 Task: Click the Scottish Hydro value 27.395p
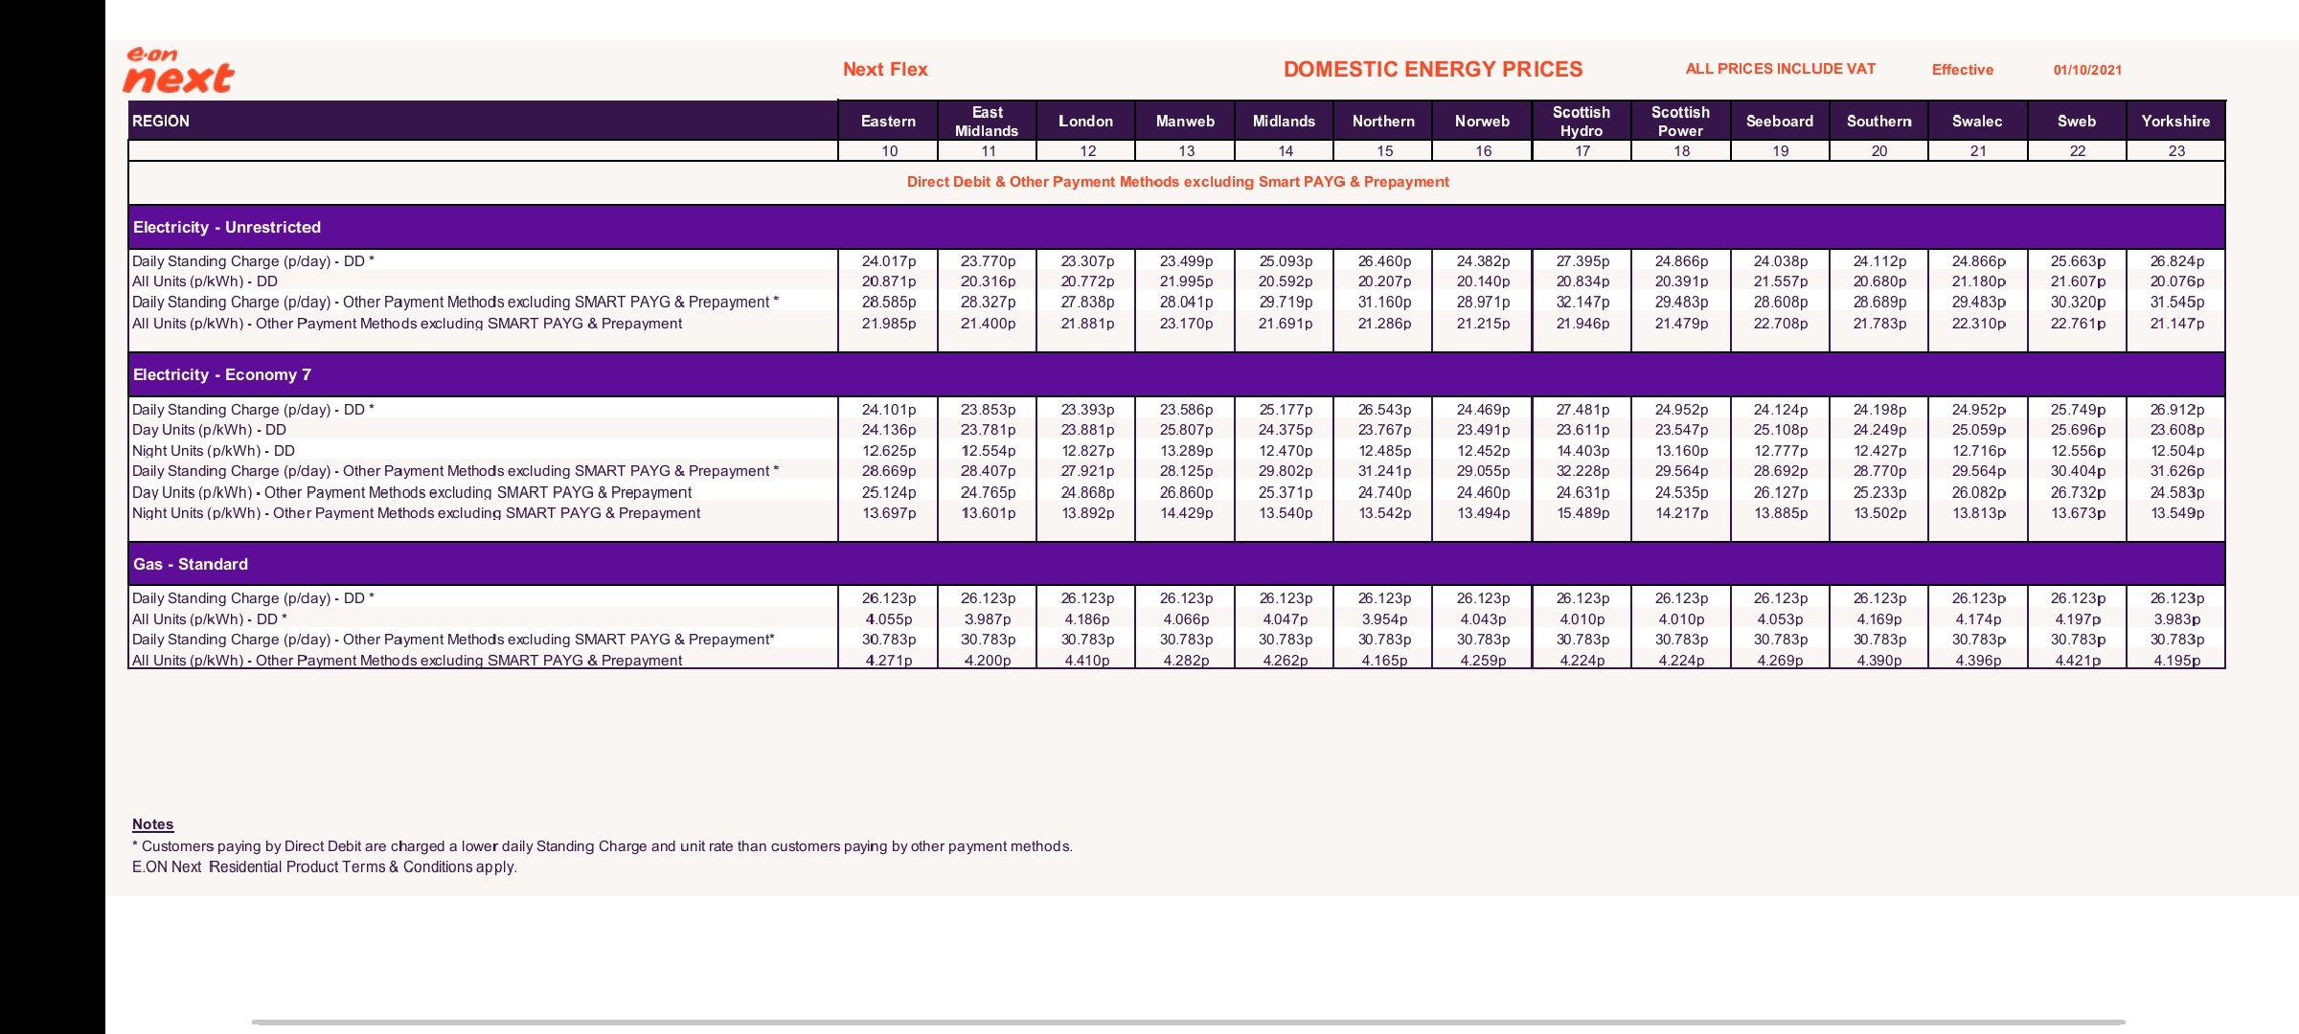pos(1582,261)
